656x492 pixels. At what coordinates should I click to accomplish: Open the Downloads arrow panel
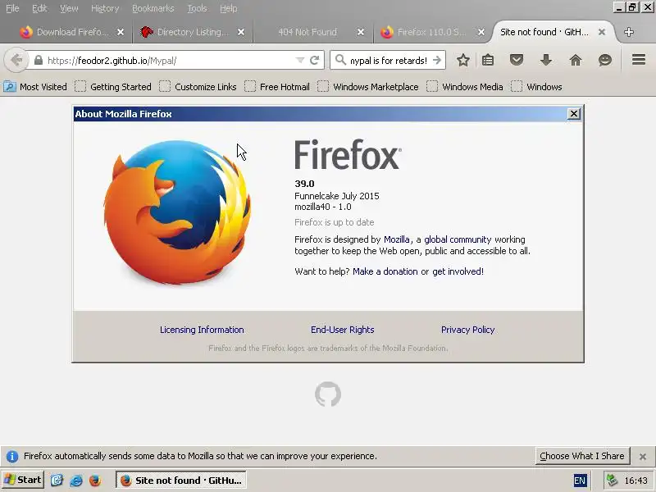546,60
